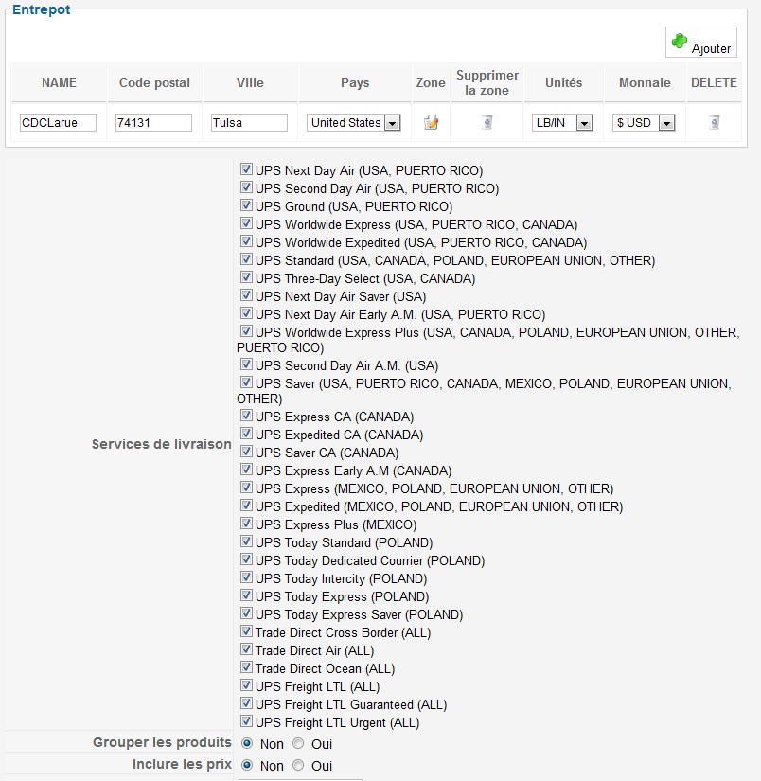Uncheck UPS Today Standard (POLAND)

(x=246, y=541)
